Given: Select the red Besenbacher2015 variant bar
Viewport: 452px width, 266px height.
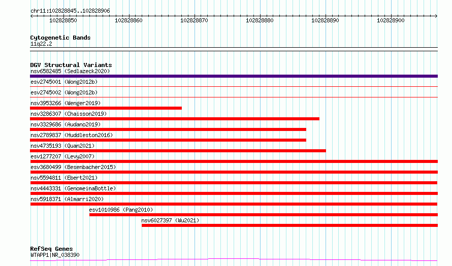Looking at the screenshot, I should (234, 172).
